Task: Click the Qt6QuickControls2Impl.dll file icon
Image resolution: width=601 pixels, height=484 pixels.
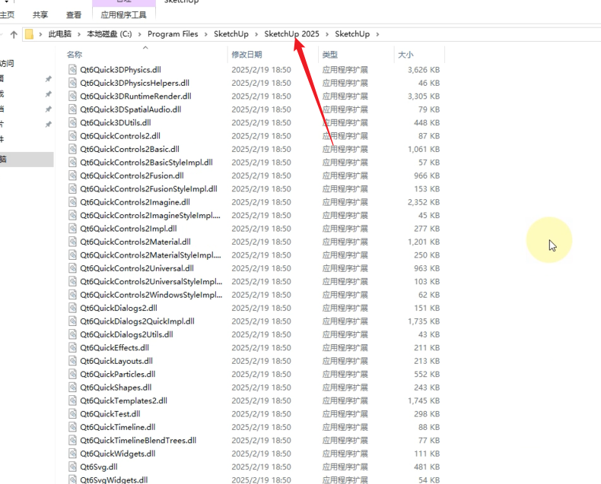Action: click(x=72, y=228)
